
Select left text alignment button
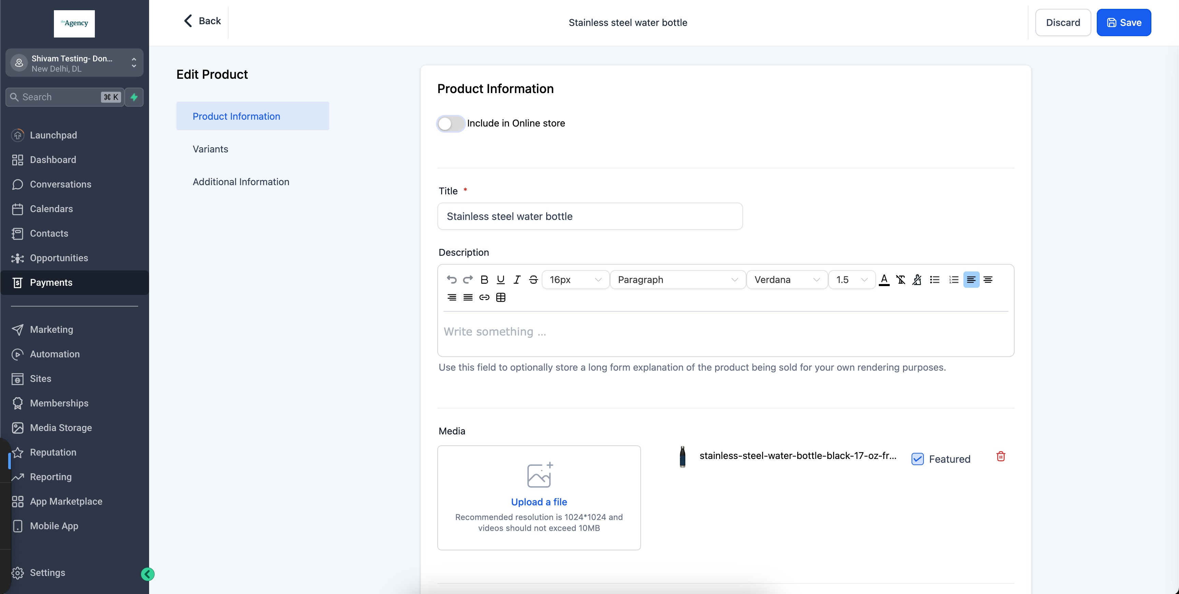tap(971, 280)
